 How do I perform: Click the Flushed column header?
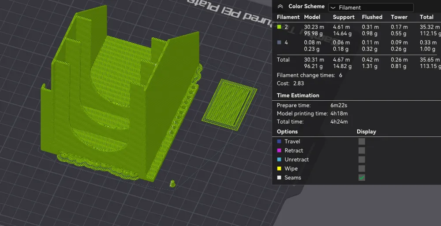pyautogui.click(x=372, y=17)
